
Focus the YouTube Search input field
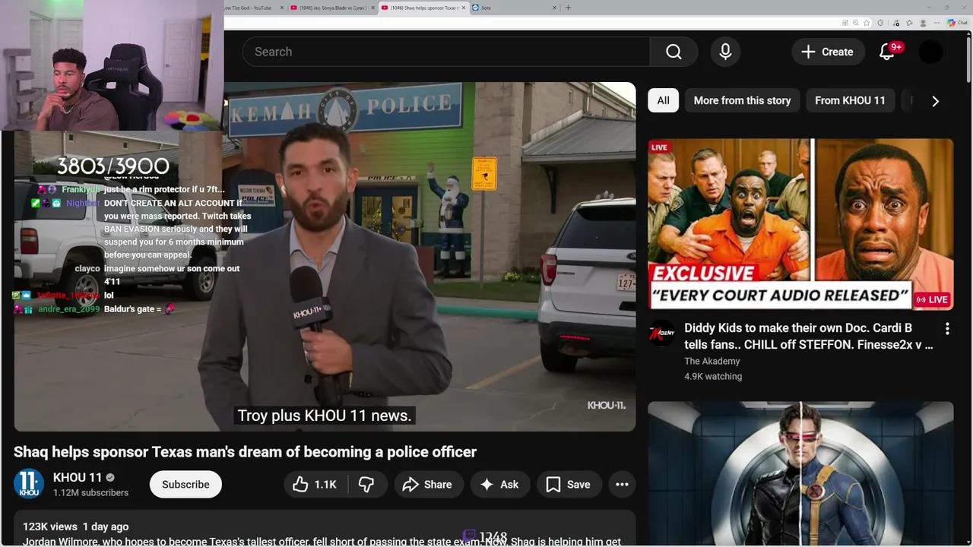click(446, 52)
